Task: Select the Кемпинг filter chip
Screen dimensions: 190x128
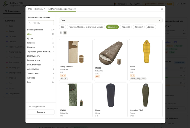Action: [x=139, y=27]
